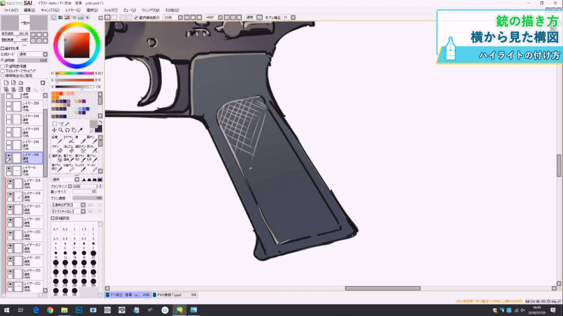Select the lasso selection tool
563x316 pixels.
pyautogui.click(x=61, y=124)
